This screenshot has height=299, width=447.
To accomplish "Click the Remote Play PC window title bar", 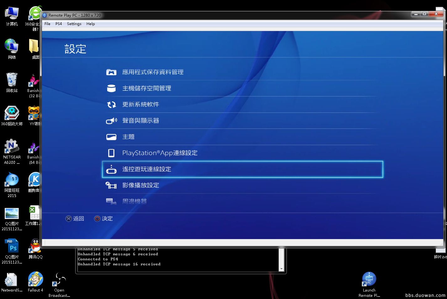I will [226, 15].
